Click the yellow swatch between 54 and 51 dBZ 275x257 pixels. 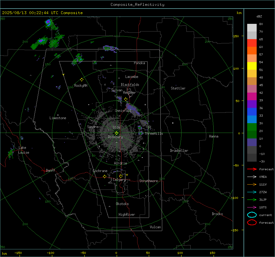[252, 66]
